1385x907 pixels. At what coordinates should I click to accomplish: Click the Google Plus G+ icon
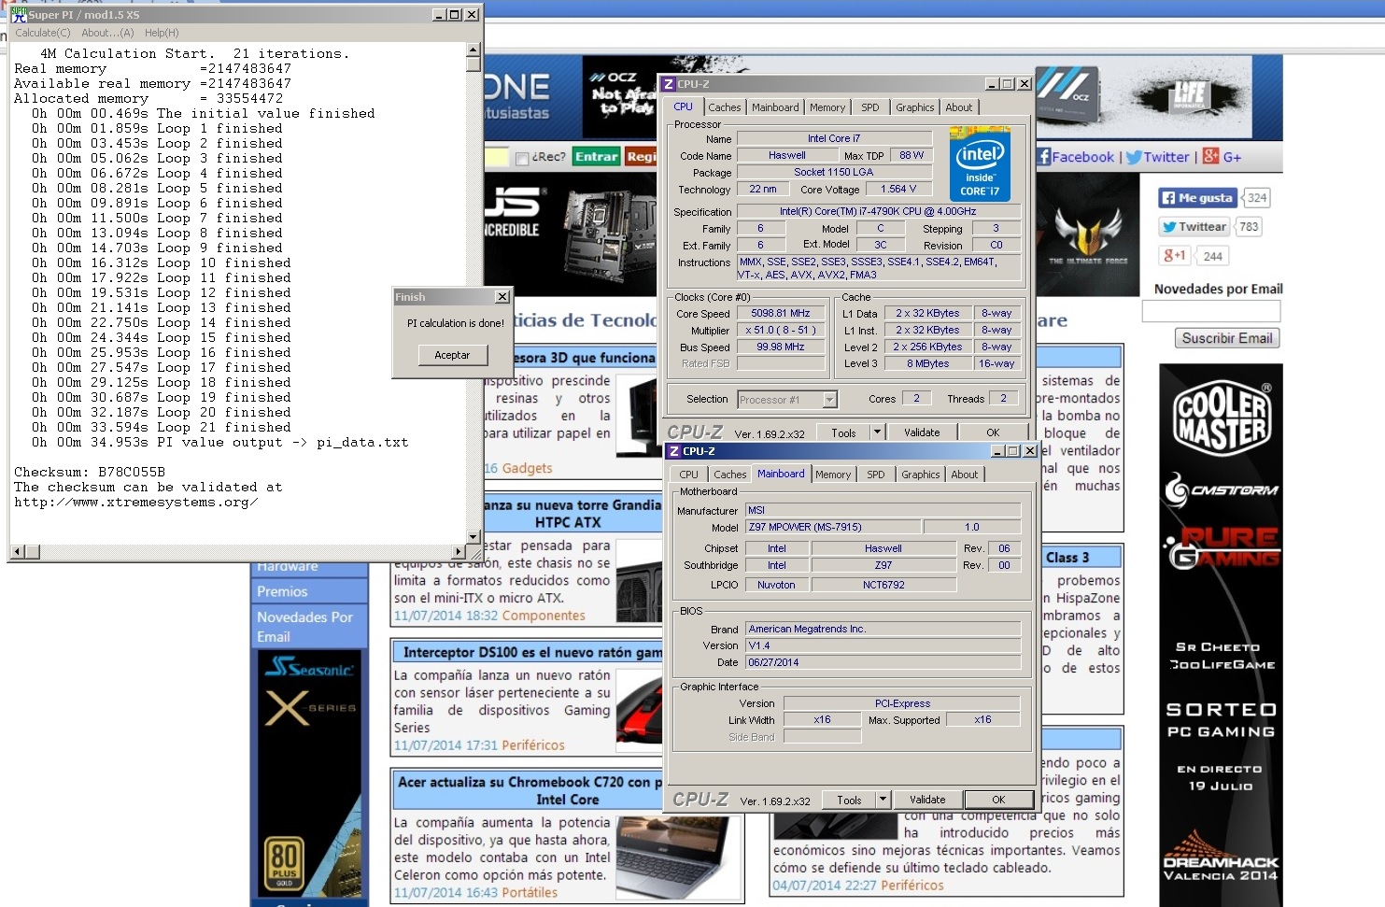pyautogui.click(x=1210, y=156)
